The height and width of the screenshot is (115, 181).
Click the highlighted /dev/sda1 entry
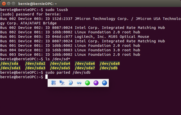10,68
